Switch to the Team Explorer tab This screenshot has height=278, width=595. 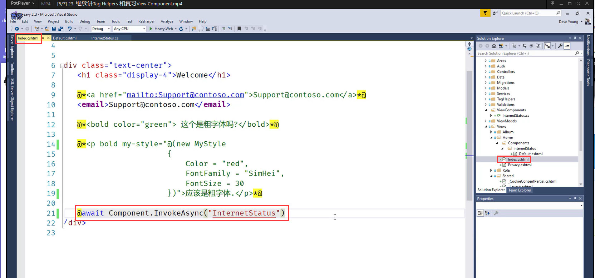(520, 190)
